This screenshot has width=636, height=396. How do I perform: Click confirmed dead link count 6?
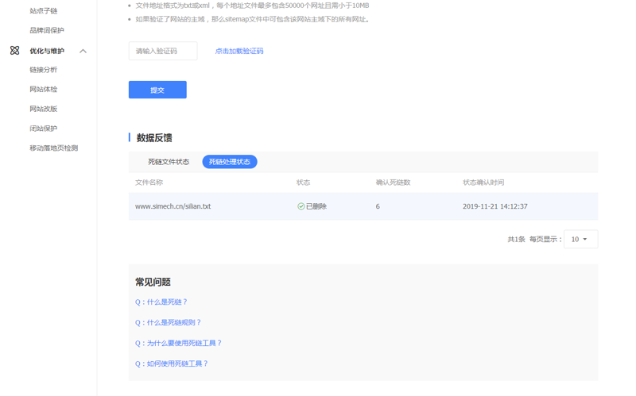click(378, 206)
